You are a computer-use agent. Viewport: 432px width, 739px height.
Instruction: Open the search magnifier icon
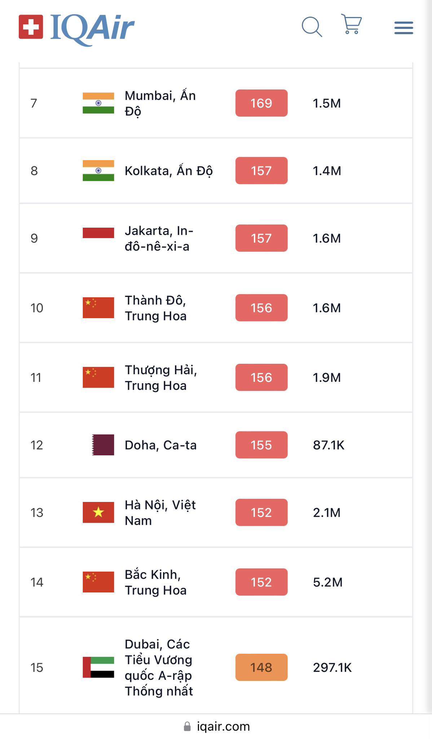pos(312,27)
